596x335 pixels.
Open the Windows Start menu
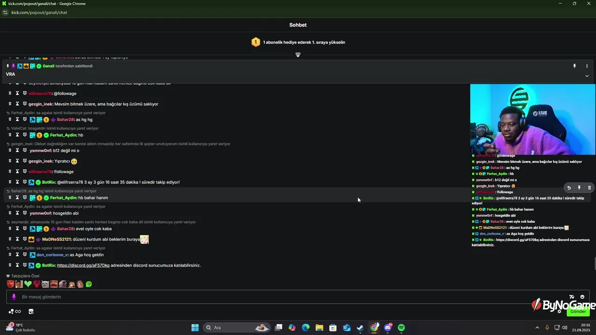[195, 328]
